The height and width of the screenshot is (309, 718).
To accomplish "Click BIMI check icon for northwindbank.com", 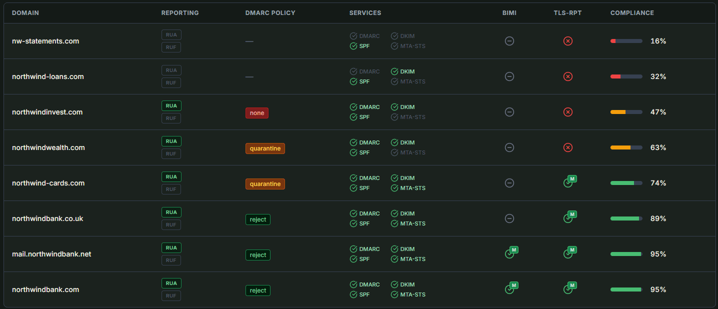I will (509, 289).
